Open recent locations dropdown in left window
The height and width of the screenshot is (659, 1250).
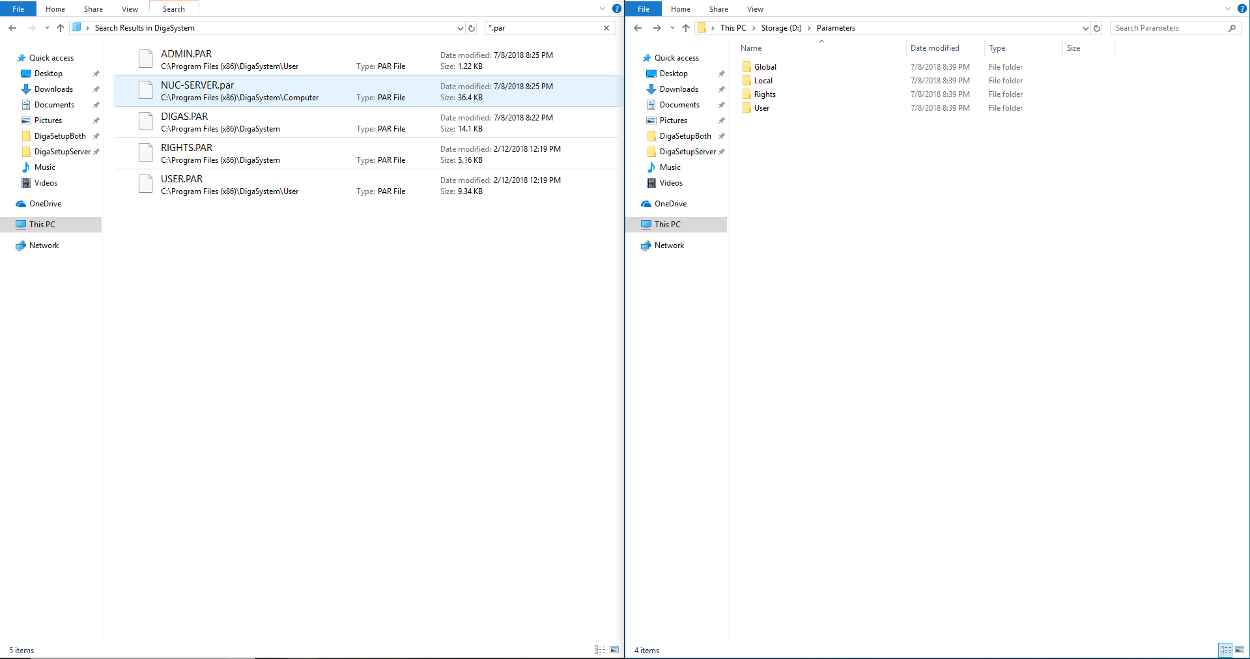point(47,28)
